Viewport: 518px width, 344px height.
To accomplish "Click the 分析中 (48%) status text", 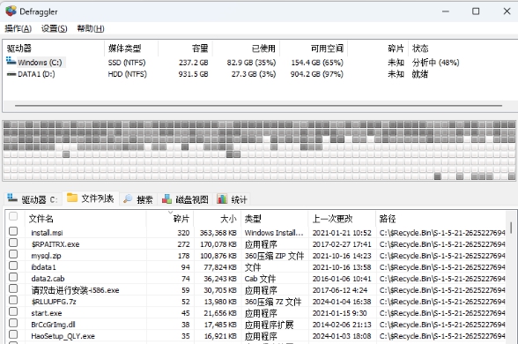I will [x=435, y=63].
